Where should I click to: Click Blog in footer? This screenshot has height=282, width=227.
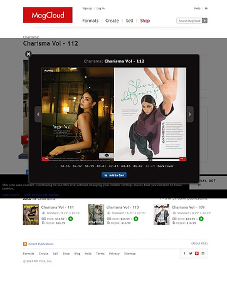(77, 254)
